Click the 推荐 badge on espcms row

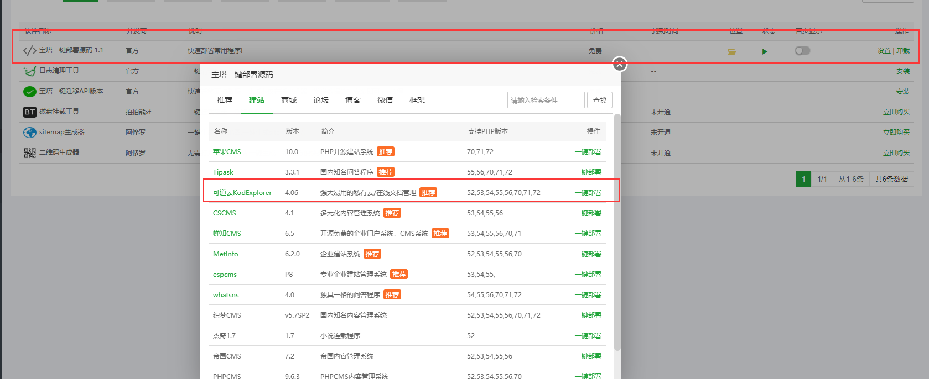click(x=399, y=275)
